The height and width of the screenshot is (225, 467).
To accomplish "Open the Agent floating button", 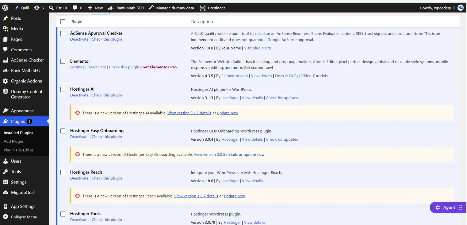I will 448,208.
